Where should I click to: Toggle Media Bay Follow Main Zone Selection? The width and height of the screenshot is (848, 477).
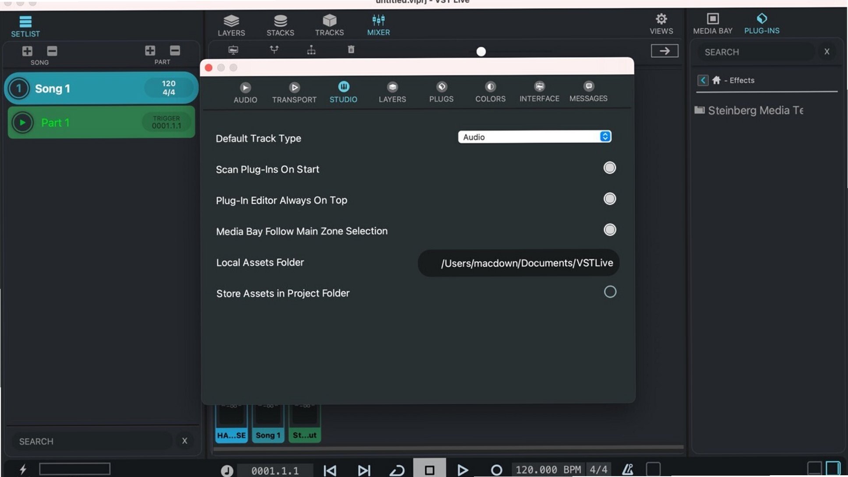point(610,230)
